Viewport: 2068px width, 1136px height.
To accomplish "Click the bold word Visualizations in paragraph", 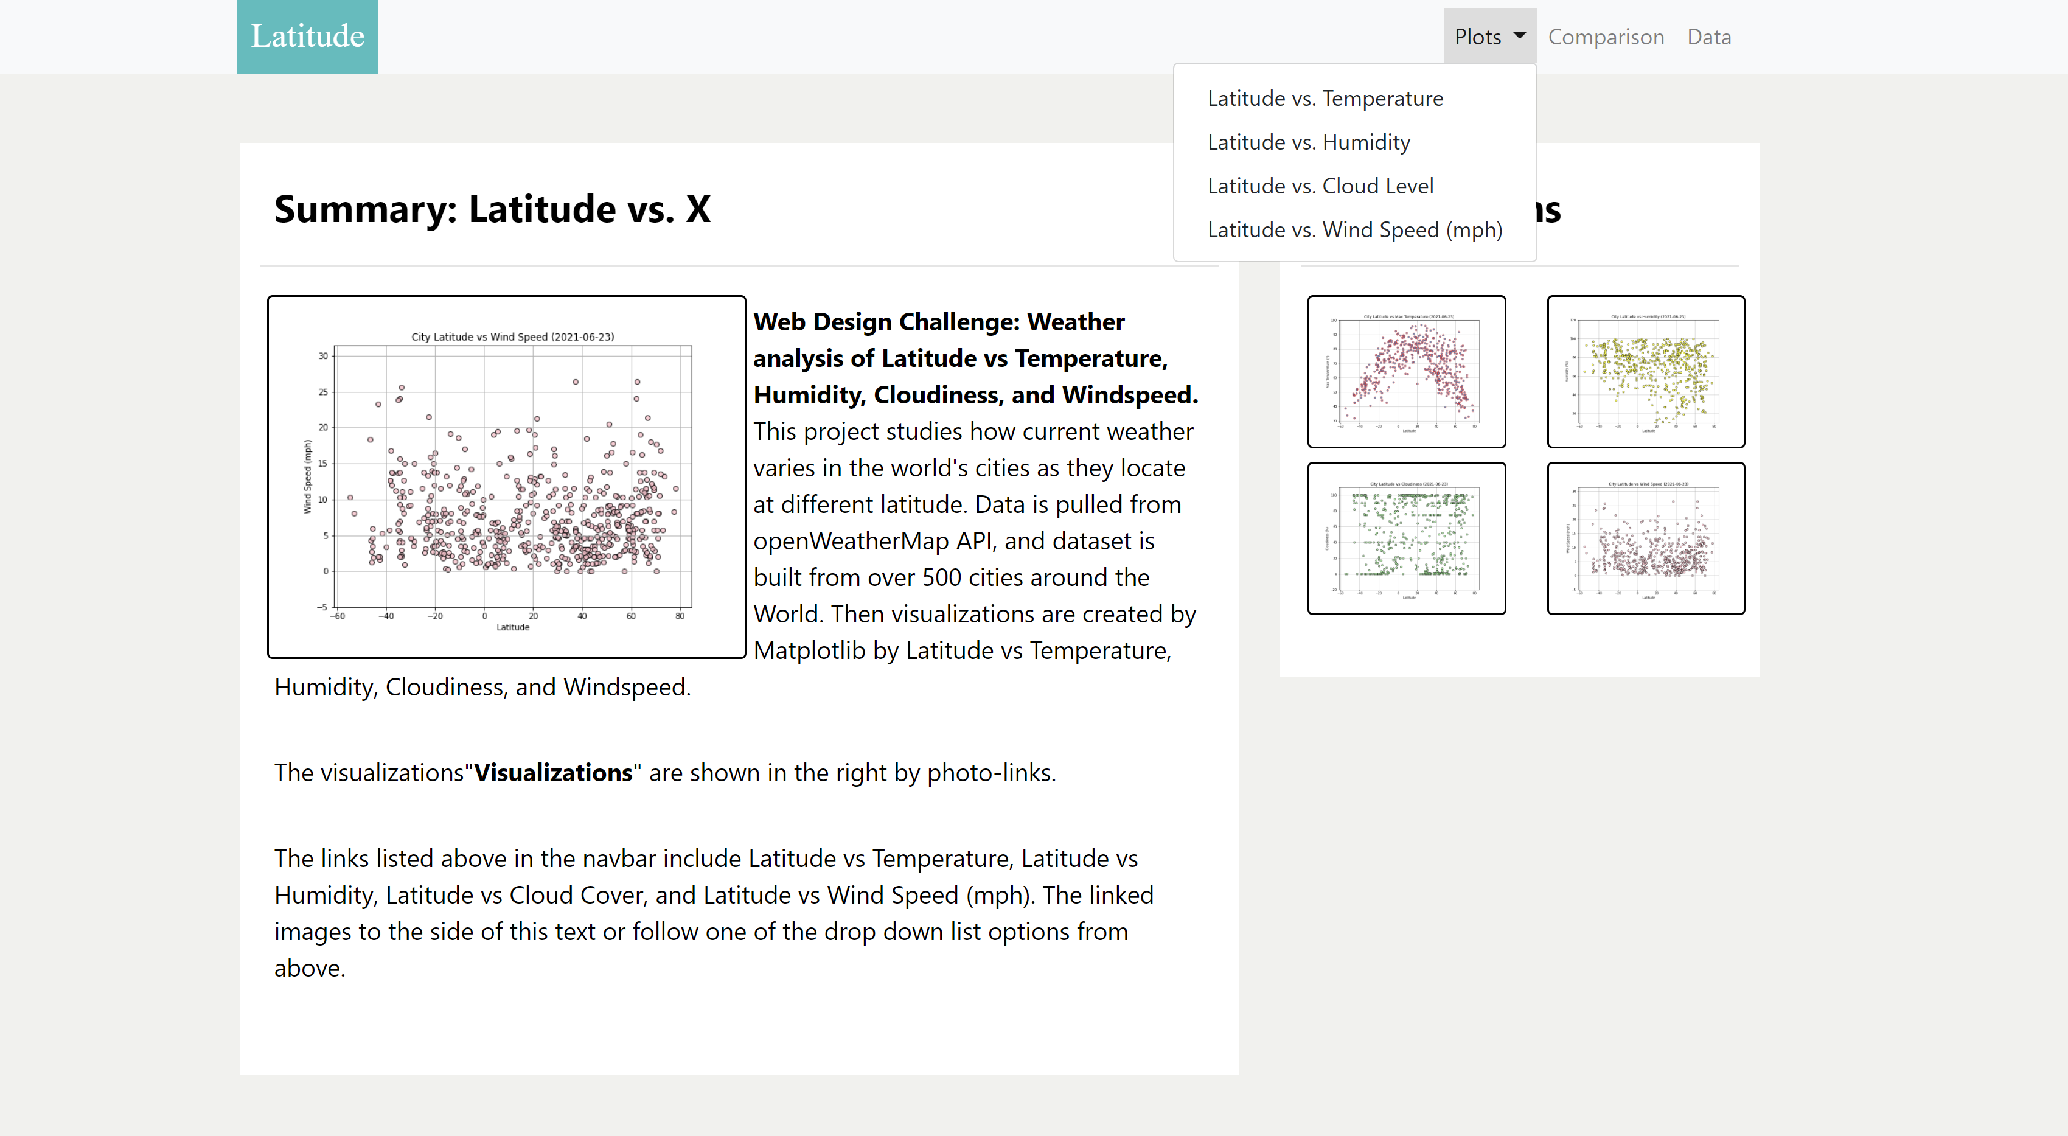I will (553, 773).
